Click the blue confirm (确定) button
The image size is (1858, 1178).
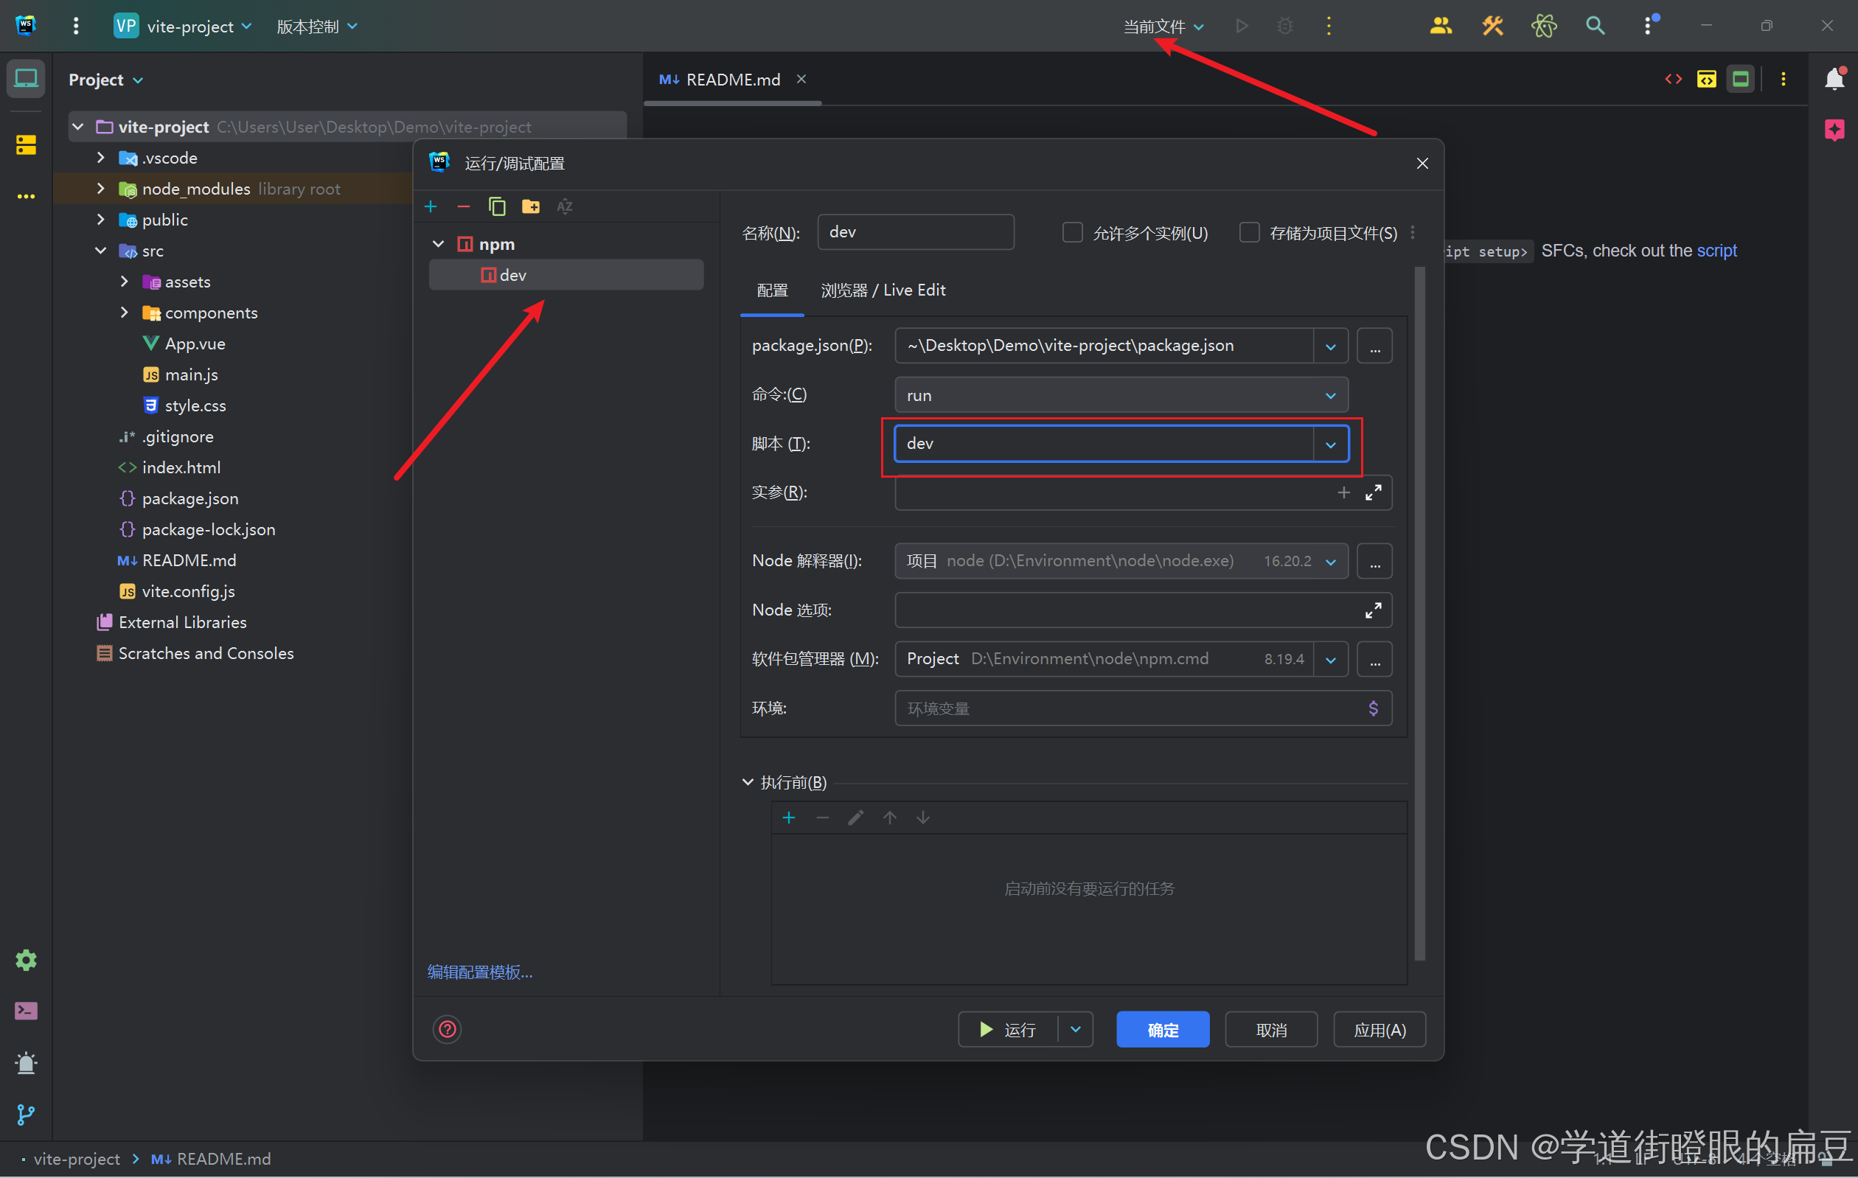click(1162, 1029)
